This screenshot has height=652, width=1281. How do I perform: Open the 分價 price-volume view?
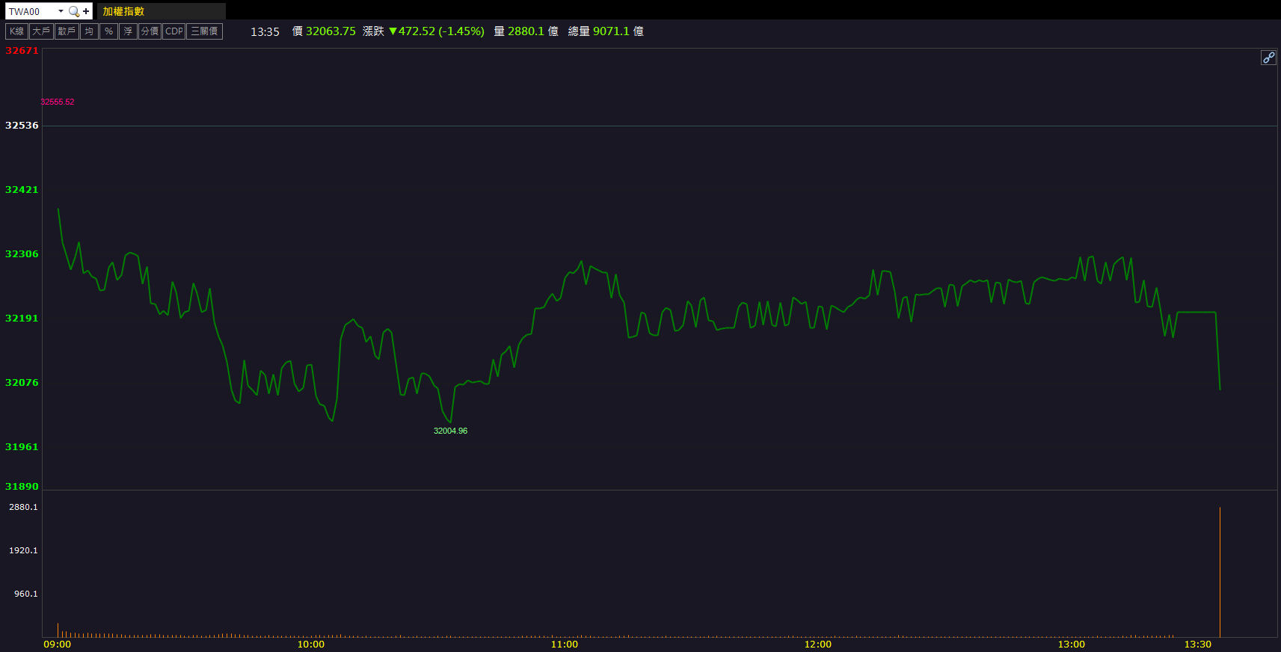pyautogui.click(x=150, y=31)
